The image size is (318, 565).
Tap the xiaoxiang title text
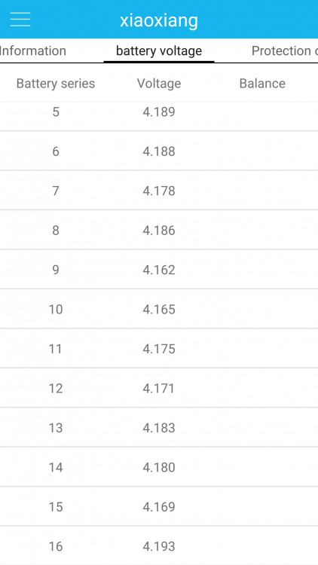[x=159, y=20]
